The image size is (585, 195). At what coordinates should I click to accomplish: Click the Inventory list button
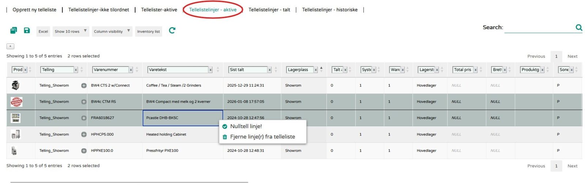148,31
